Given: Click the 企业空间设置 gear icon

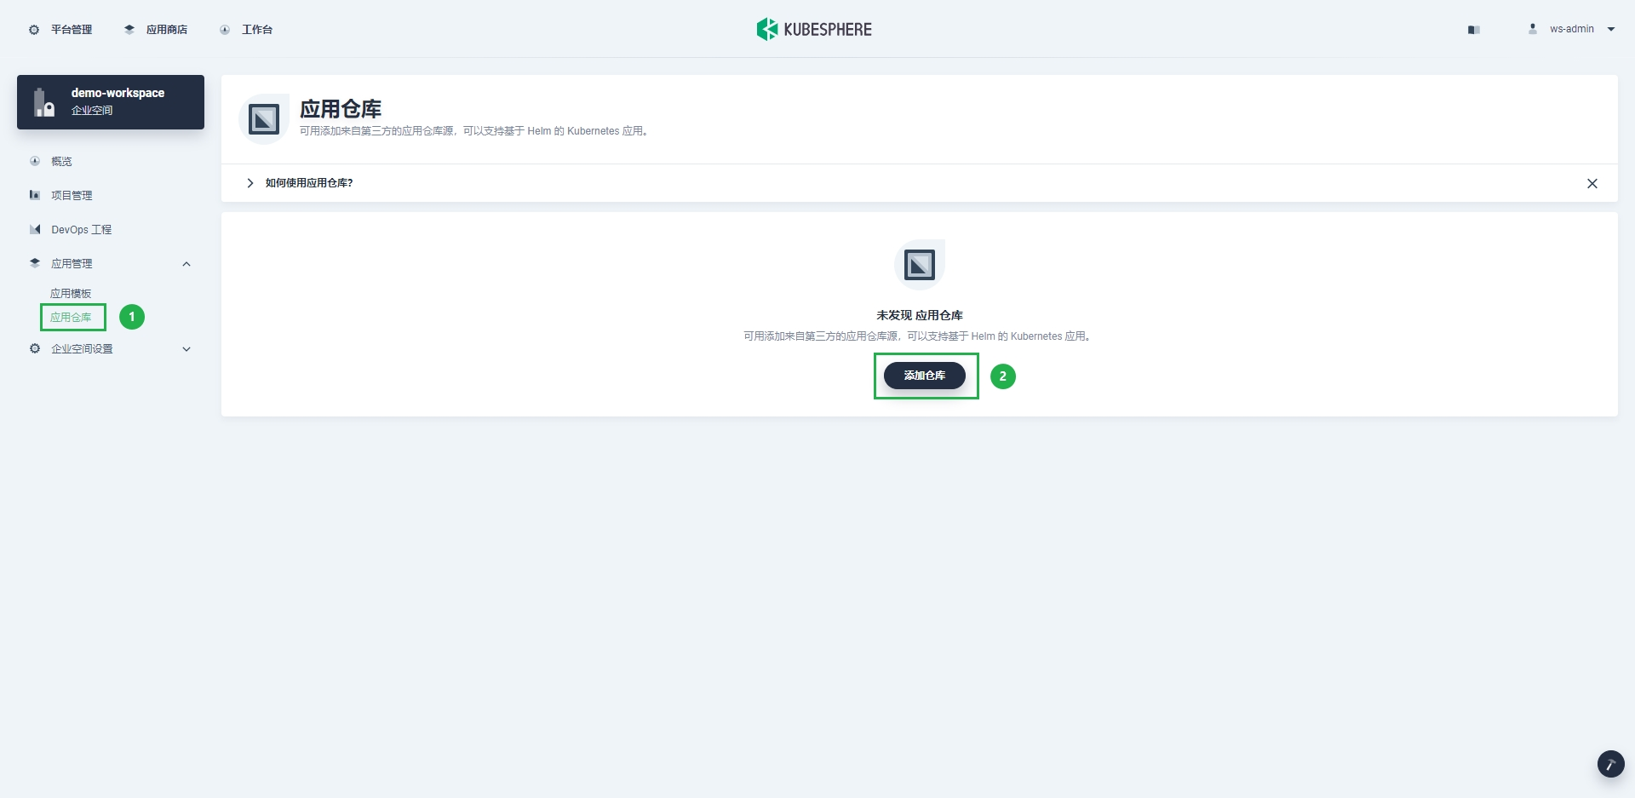Looking at the screenshot, I should pos(35,348).
